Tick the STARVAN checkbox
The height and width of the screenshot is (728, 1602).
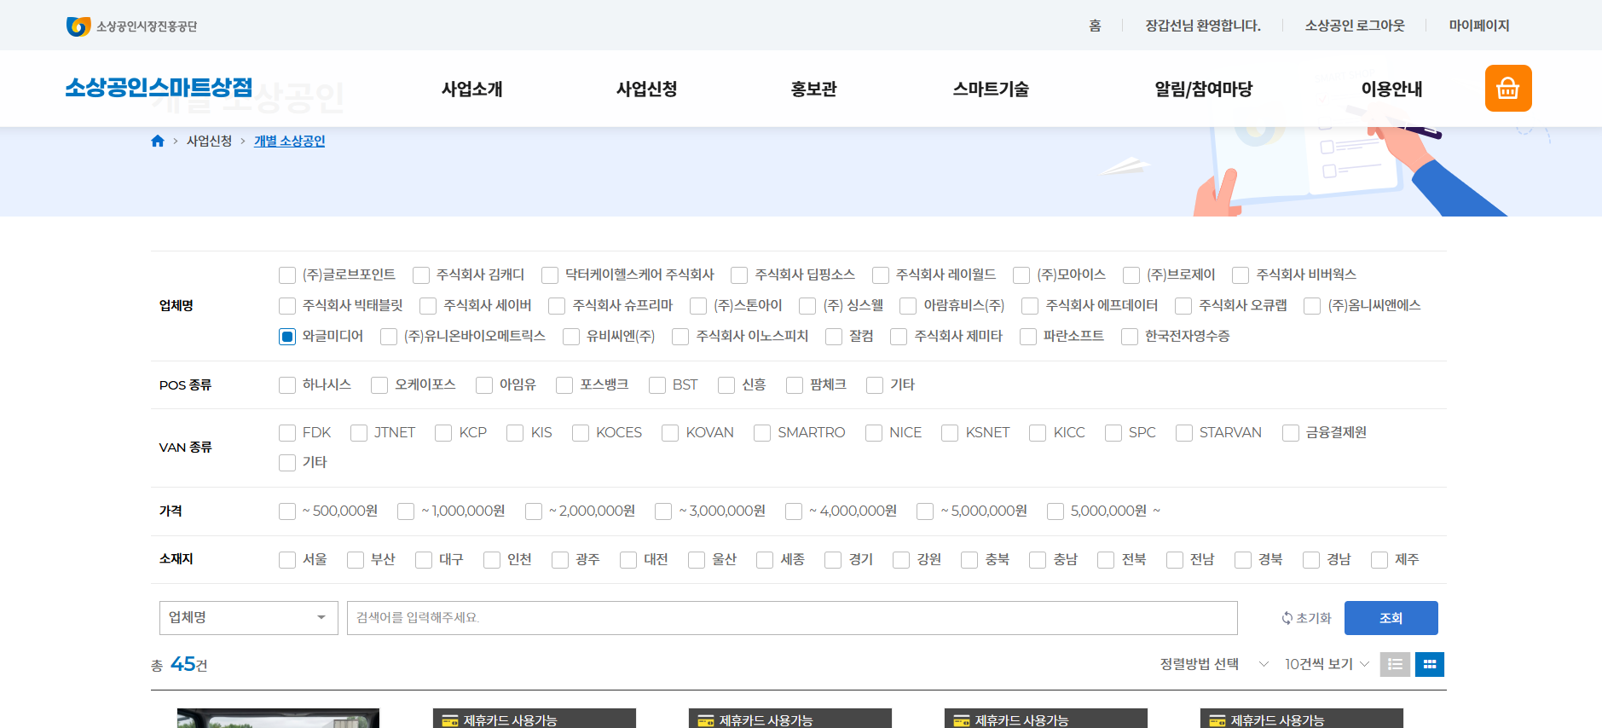pyautogui.click(x=1184, y=433)
